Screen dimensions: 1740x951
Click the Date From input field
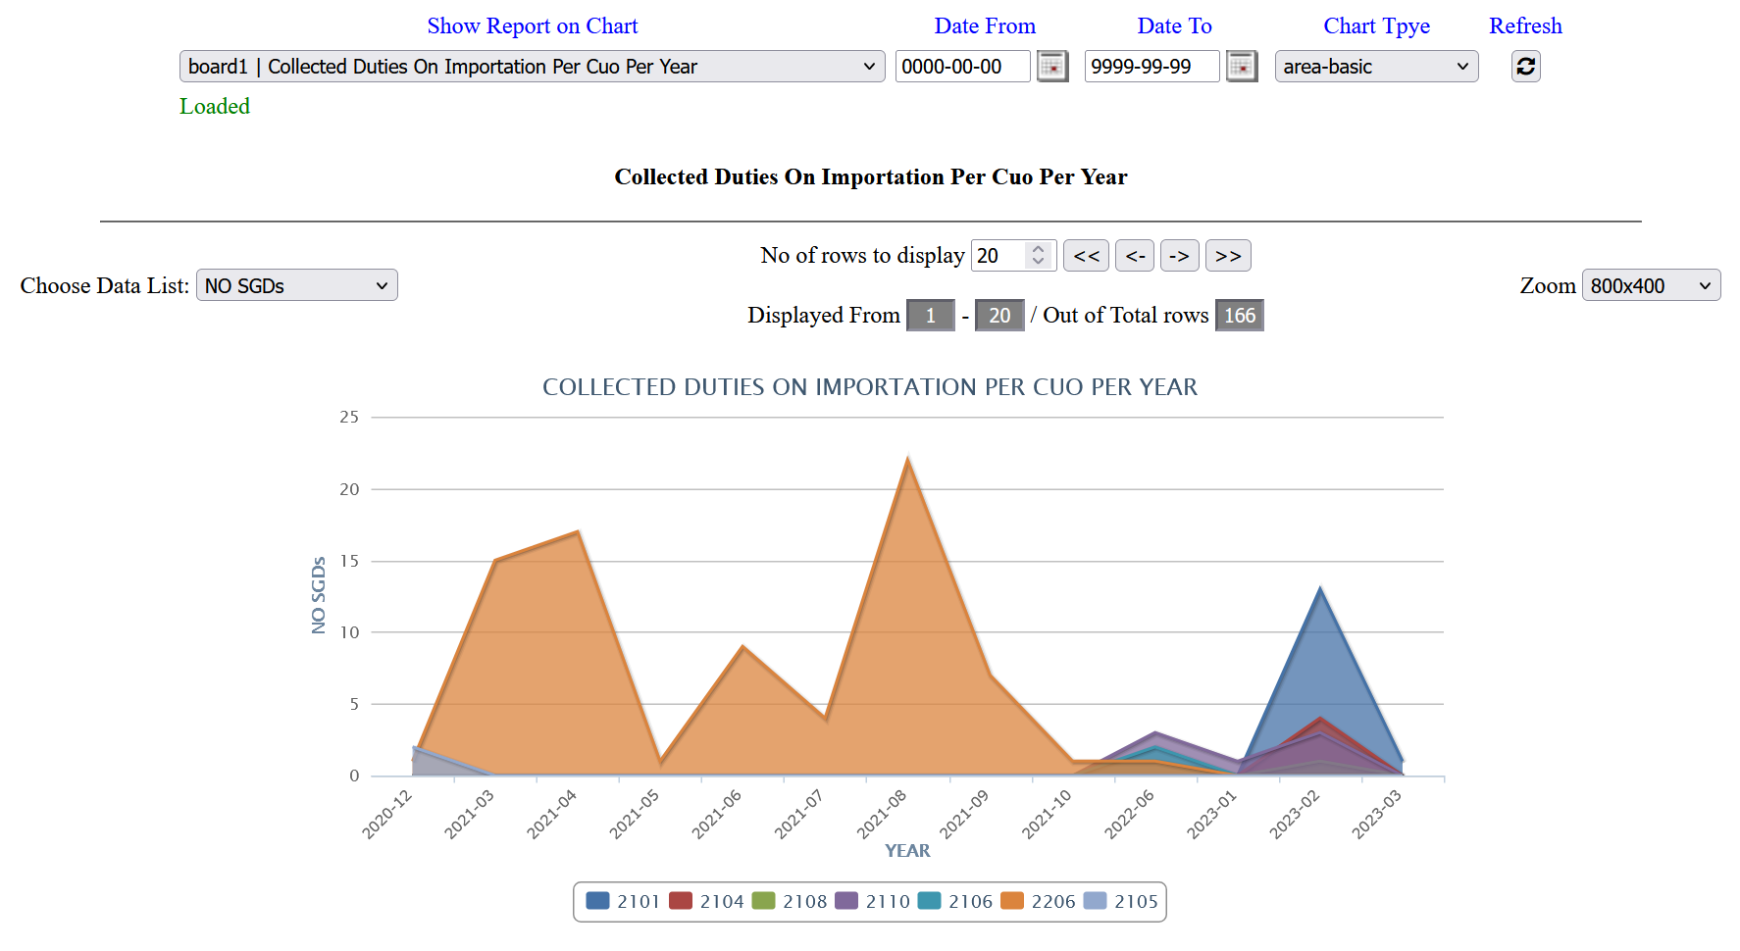click(961, 67)
